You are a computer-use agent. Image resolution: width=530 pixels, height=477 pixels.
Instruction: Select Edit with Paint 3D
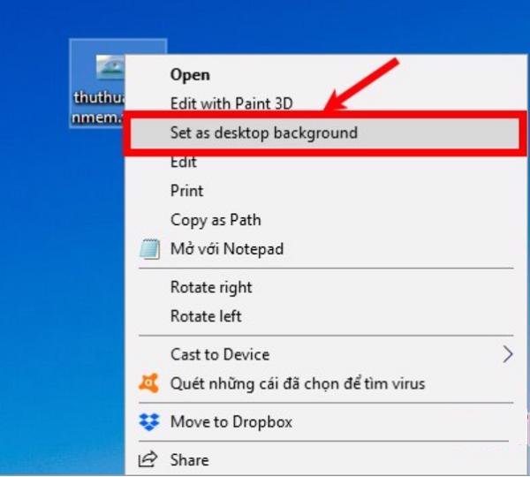(231, 103)
